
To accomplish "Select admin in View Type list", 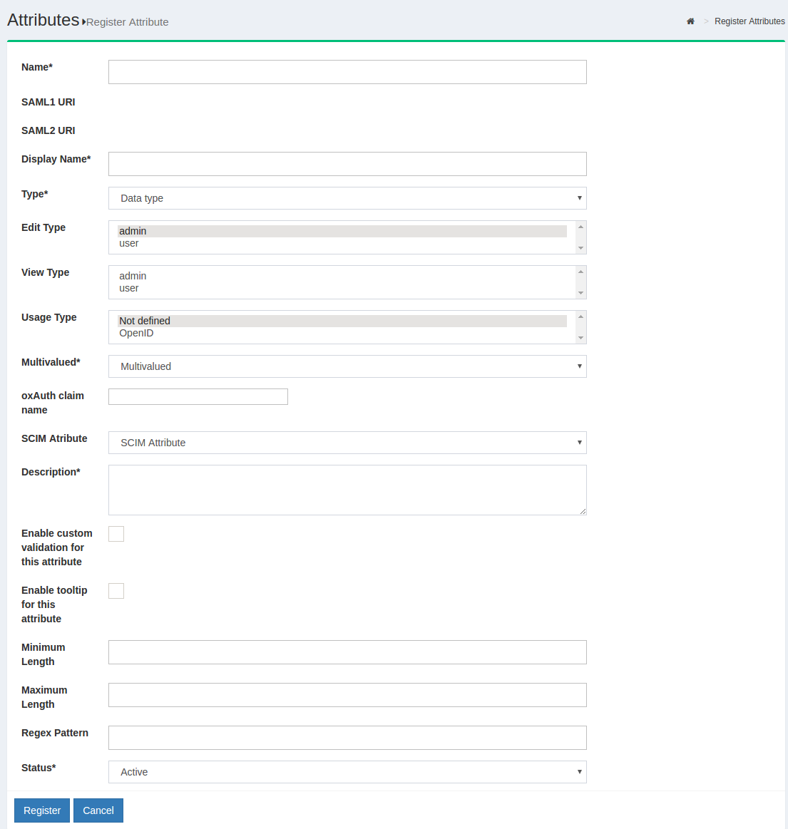I will pyautogui.click(x=133, y=276).
